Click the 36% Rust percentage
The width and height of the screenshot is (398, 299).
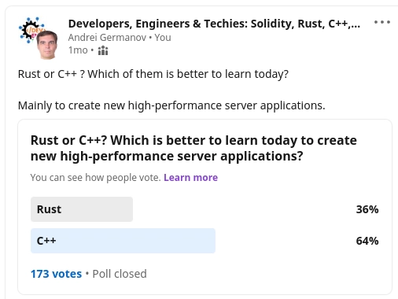pyautogui.click(x=367, y=209)
